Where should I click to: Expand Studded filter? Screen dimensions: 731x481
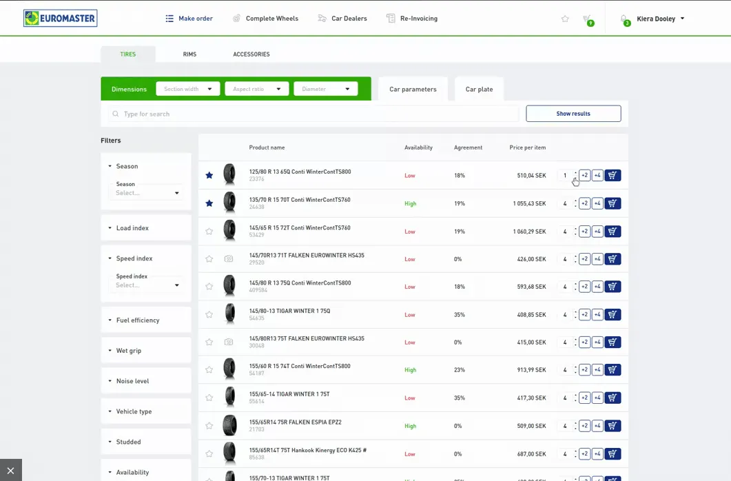tap(146, 442)
